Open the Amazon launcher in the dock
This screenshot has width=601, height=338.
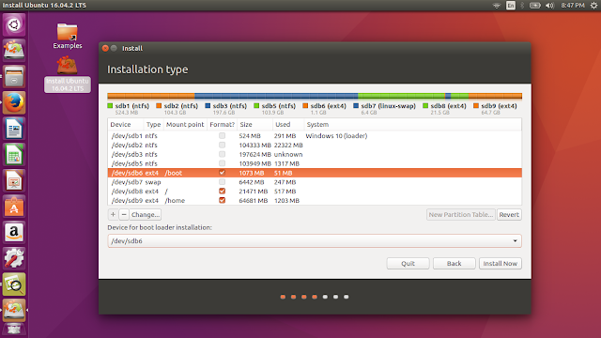coord(14,232)
